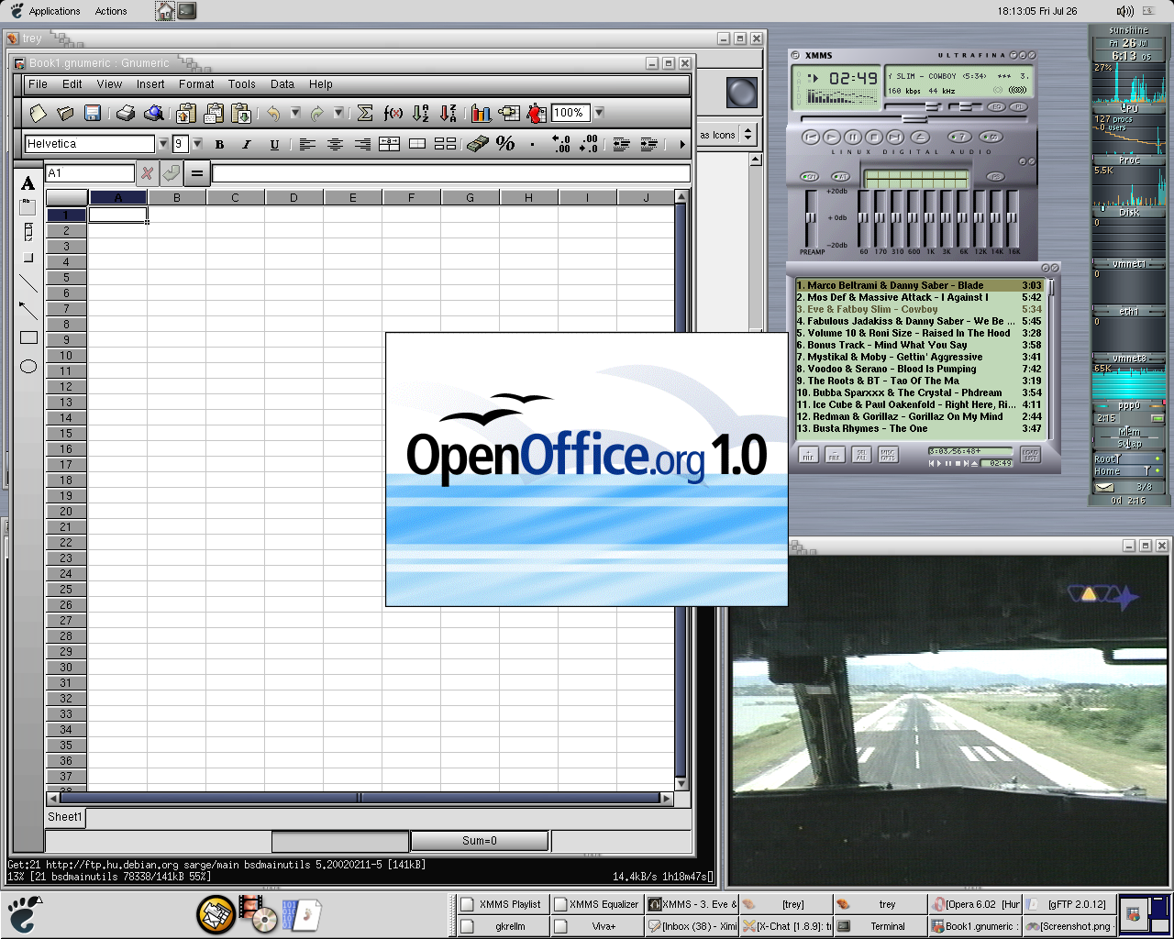Select the ellipse drawing tool in Gnumeric sidebar
Viewport: 1174px width, 939px height.
pos(28,367)
